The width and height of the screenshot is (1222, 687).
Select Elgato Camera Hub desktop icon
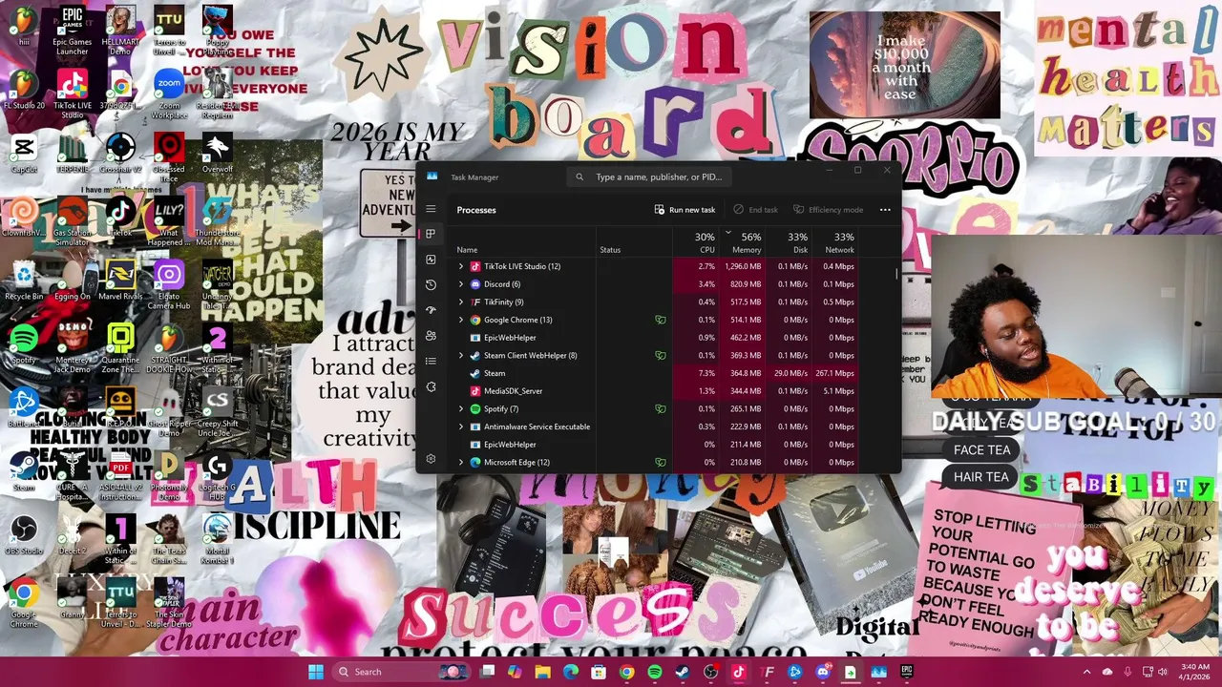point(169,285)
